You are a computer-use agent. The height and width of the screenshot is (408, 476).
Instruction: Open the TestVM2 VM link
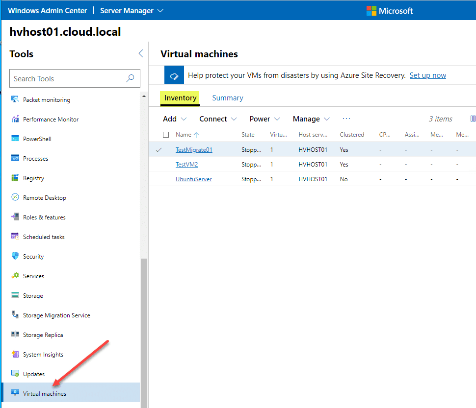click(186, 165)
